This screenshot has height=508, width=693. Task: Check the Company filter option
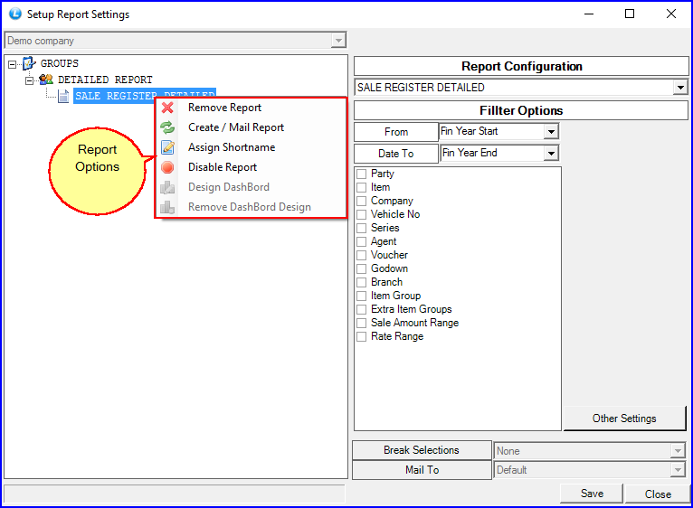[362, 201]
